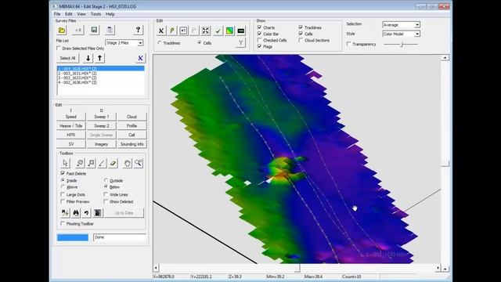Select the magnifier zoom tool
Image resolution: width=501 pixels, height=282 pixels.
pyautogui.click(x=139, y=163)
